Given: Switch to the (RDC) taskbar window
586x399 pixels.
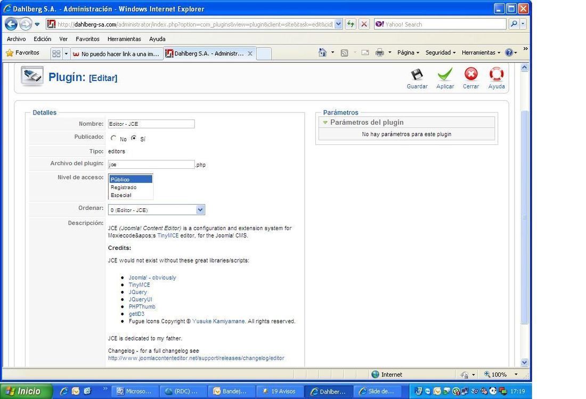Looking at the screenshot, I should coord(183,391).
